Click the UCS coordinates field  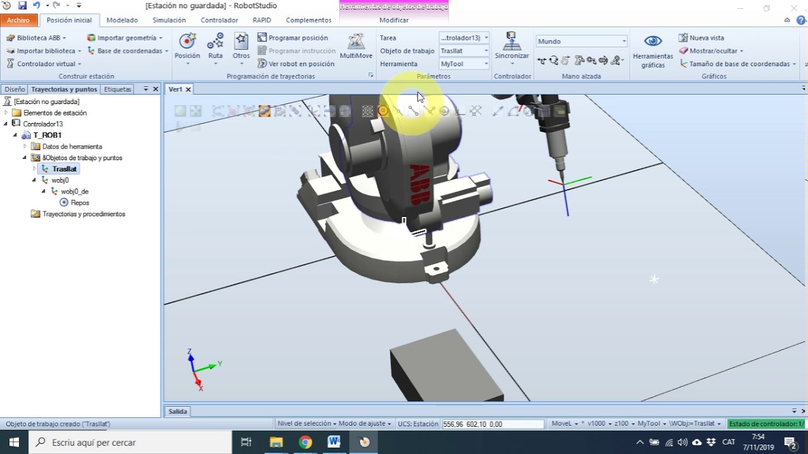coord(493,424)
